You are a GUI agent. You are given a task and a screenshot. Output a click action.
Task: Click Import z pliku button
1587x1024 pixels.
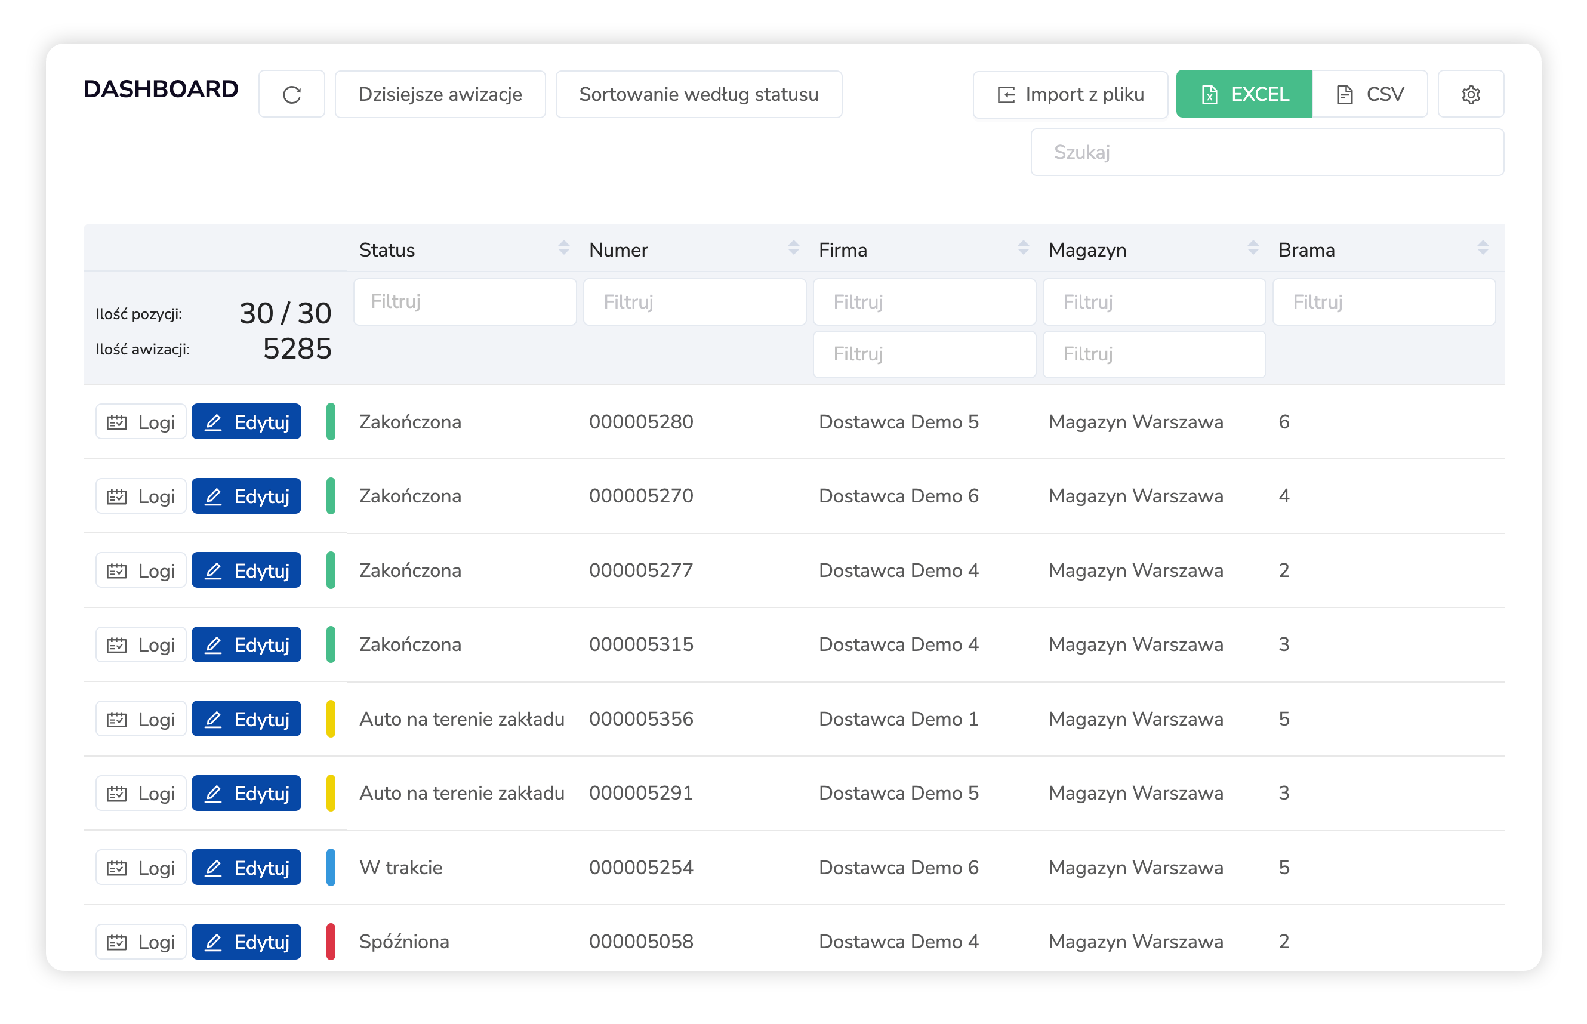coord(1070,94)
